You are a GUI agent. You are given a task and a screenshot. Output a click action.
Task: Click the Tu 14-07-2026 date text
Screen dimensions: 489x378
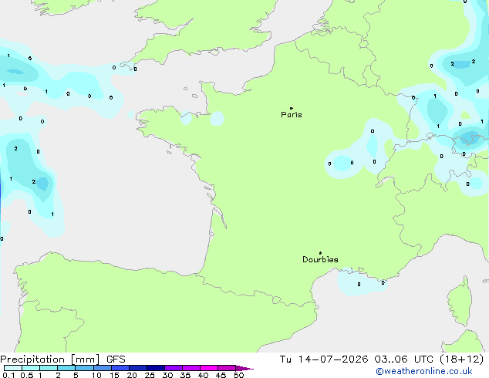click(324, 359)
